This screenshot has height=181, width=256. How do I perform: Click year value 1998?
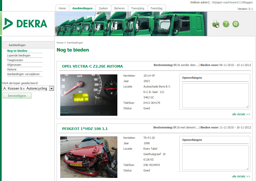147,143
